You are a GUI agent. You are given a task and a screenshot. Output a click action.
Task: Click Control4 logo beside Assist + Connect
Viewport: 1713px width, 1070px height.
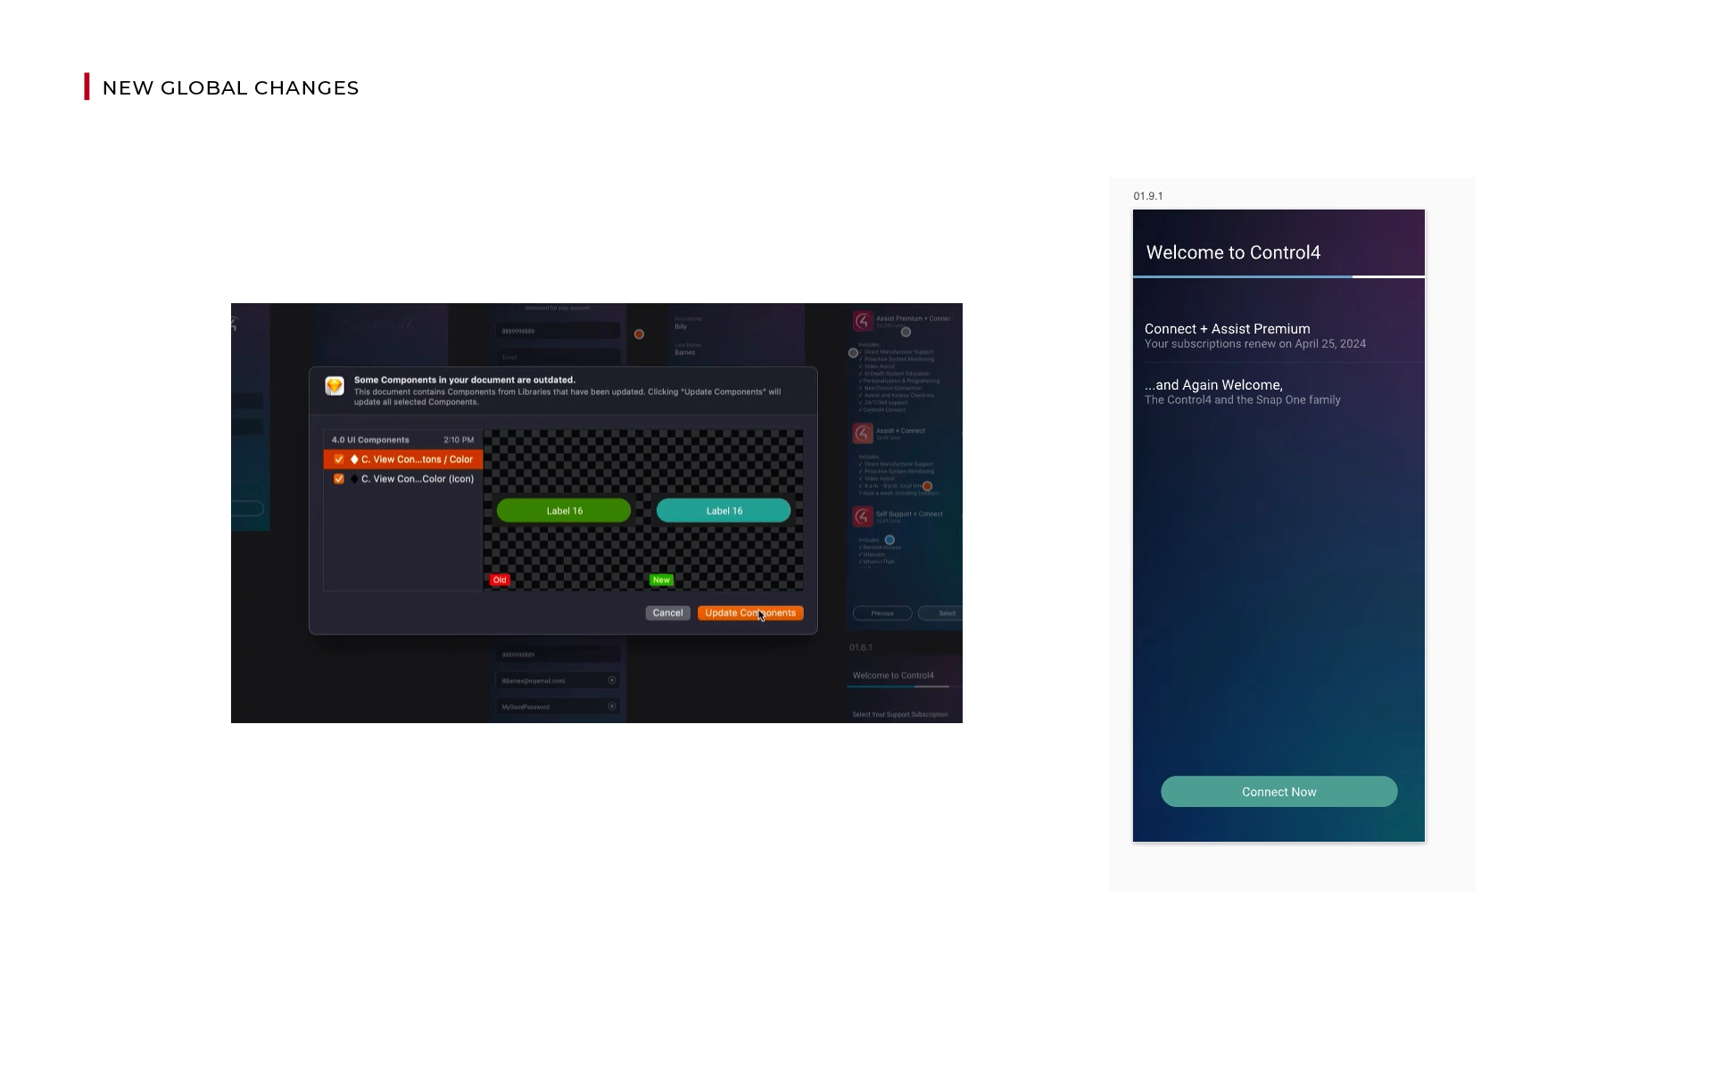tap(863, 433)
